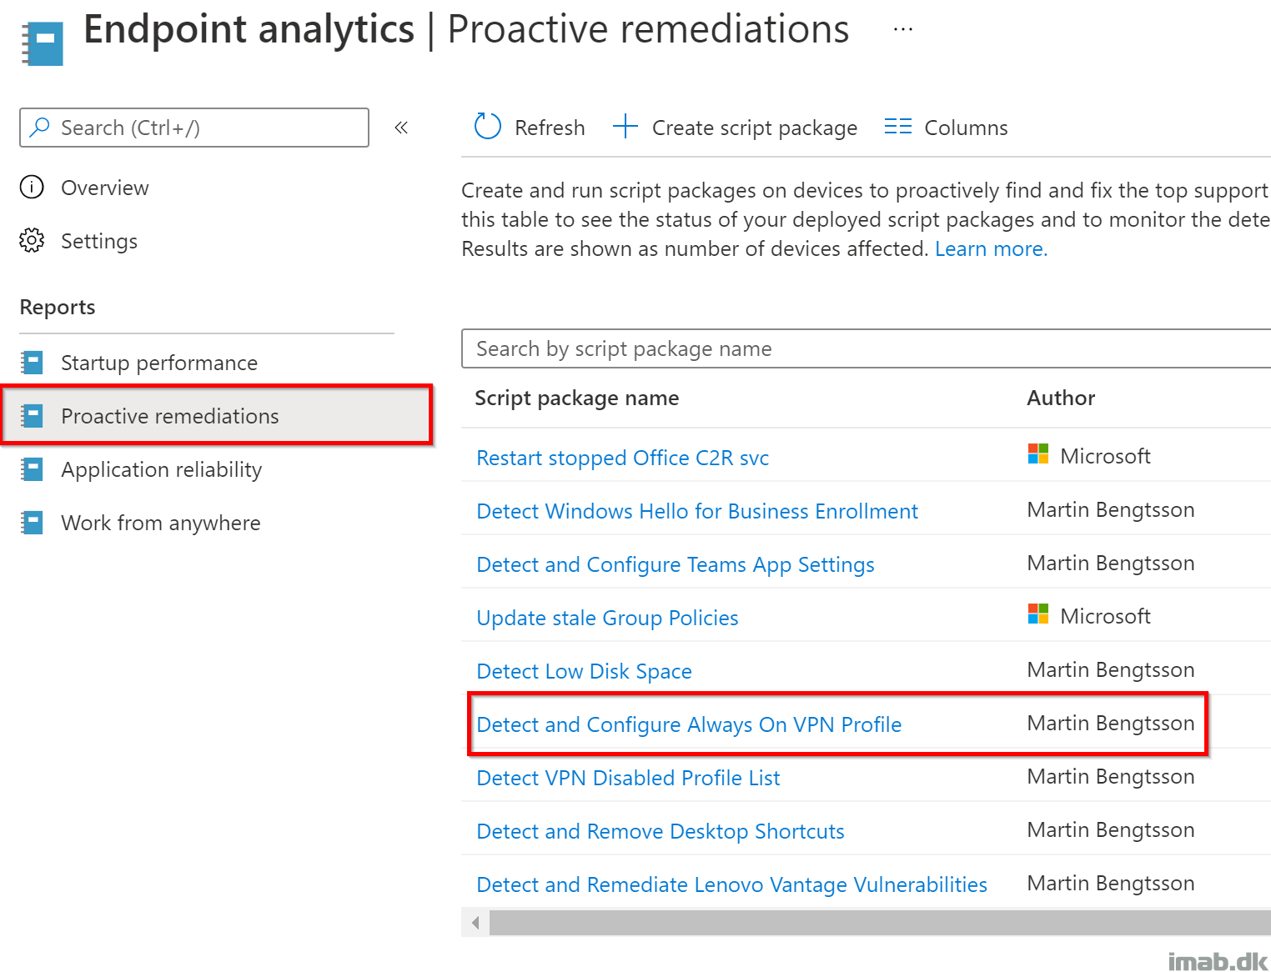Open the Learn more link
The image size is (1271, 972).
(991, 248)
